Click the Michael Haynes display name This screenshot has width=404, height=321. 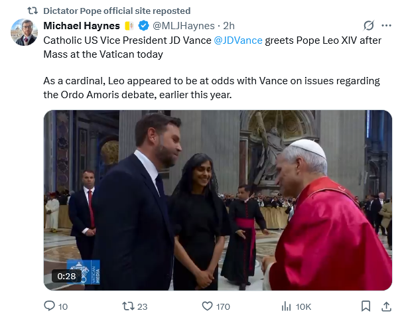[x=82, y=26]
